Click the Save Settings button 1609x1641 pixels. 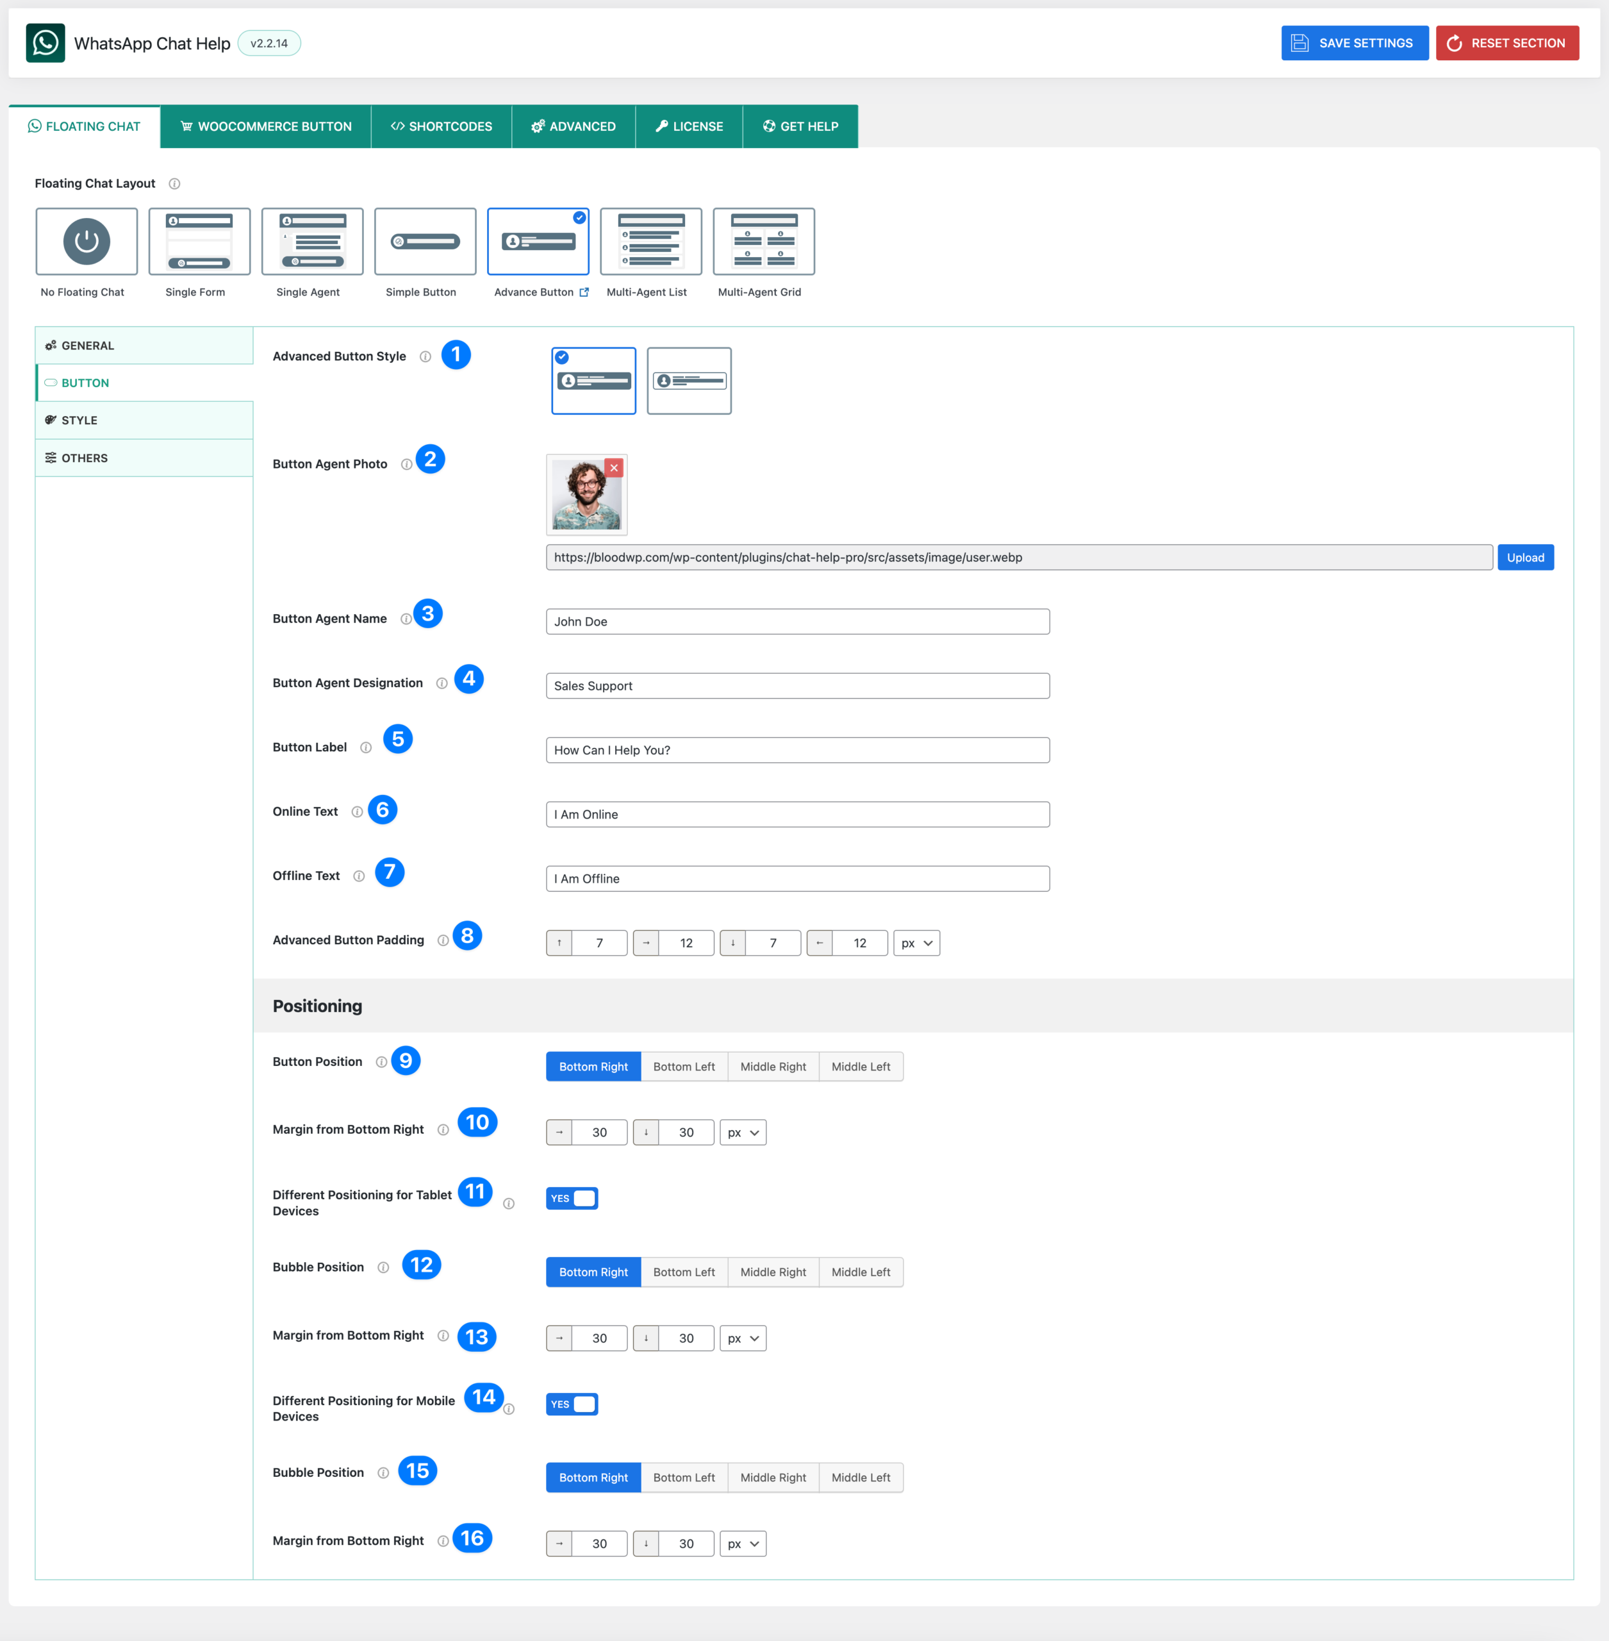click(x=1354, y=43)
